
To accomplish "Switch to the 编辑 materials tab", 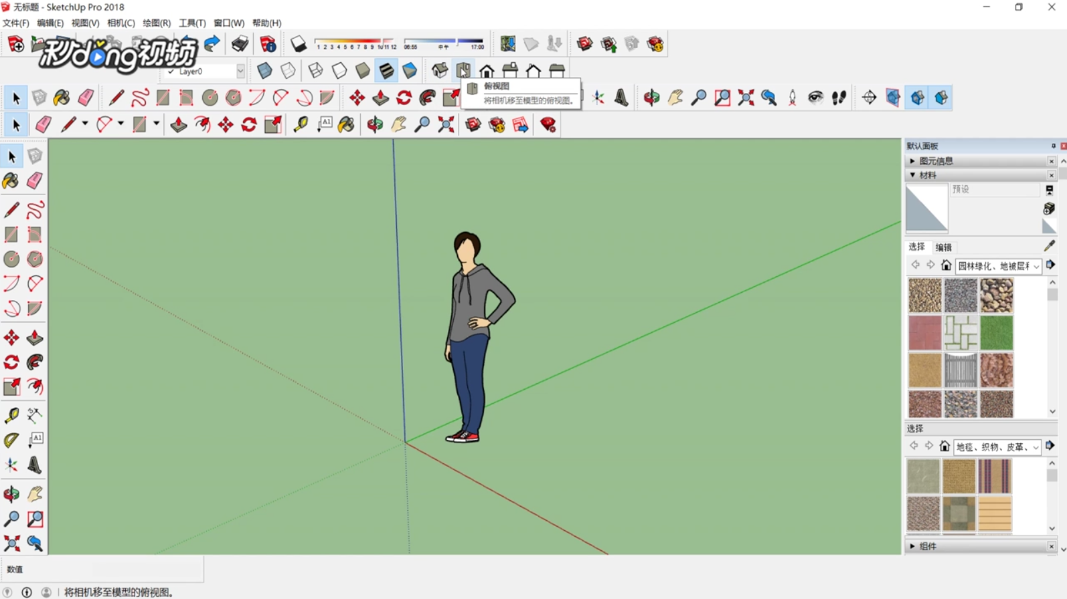I will pos(944,247).
